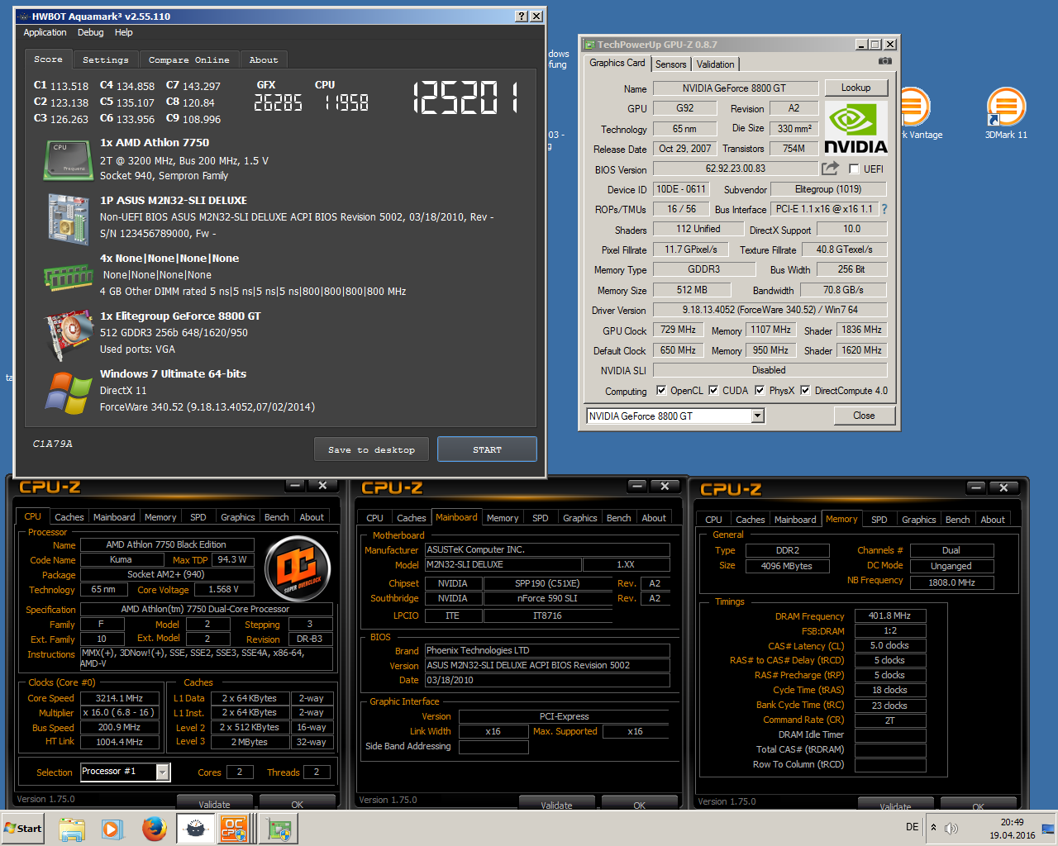Switch to HWBOT Aquamark in the taskbar
The width and height of the screenshot is (1058, 846).
195,829
